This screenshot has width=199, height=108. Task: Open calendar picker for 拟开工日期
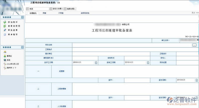coord(96,62)
